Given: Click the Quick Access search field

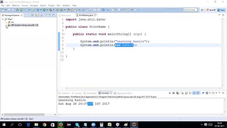Looking at the screenshot, I should click(190, 10).
